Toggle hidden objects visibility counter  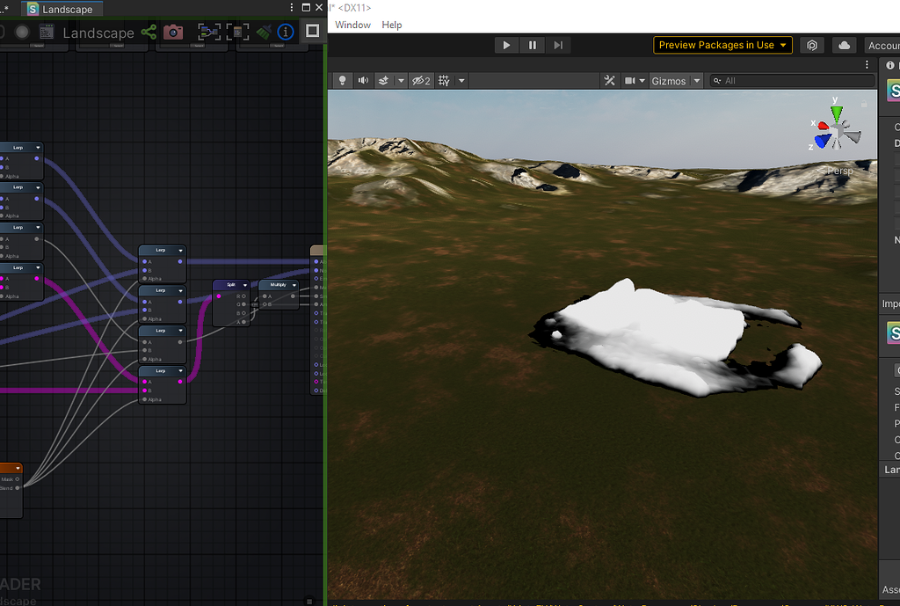(x=421, y=81)
